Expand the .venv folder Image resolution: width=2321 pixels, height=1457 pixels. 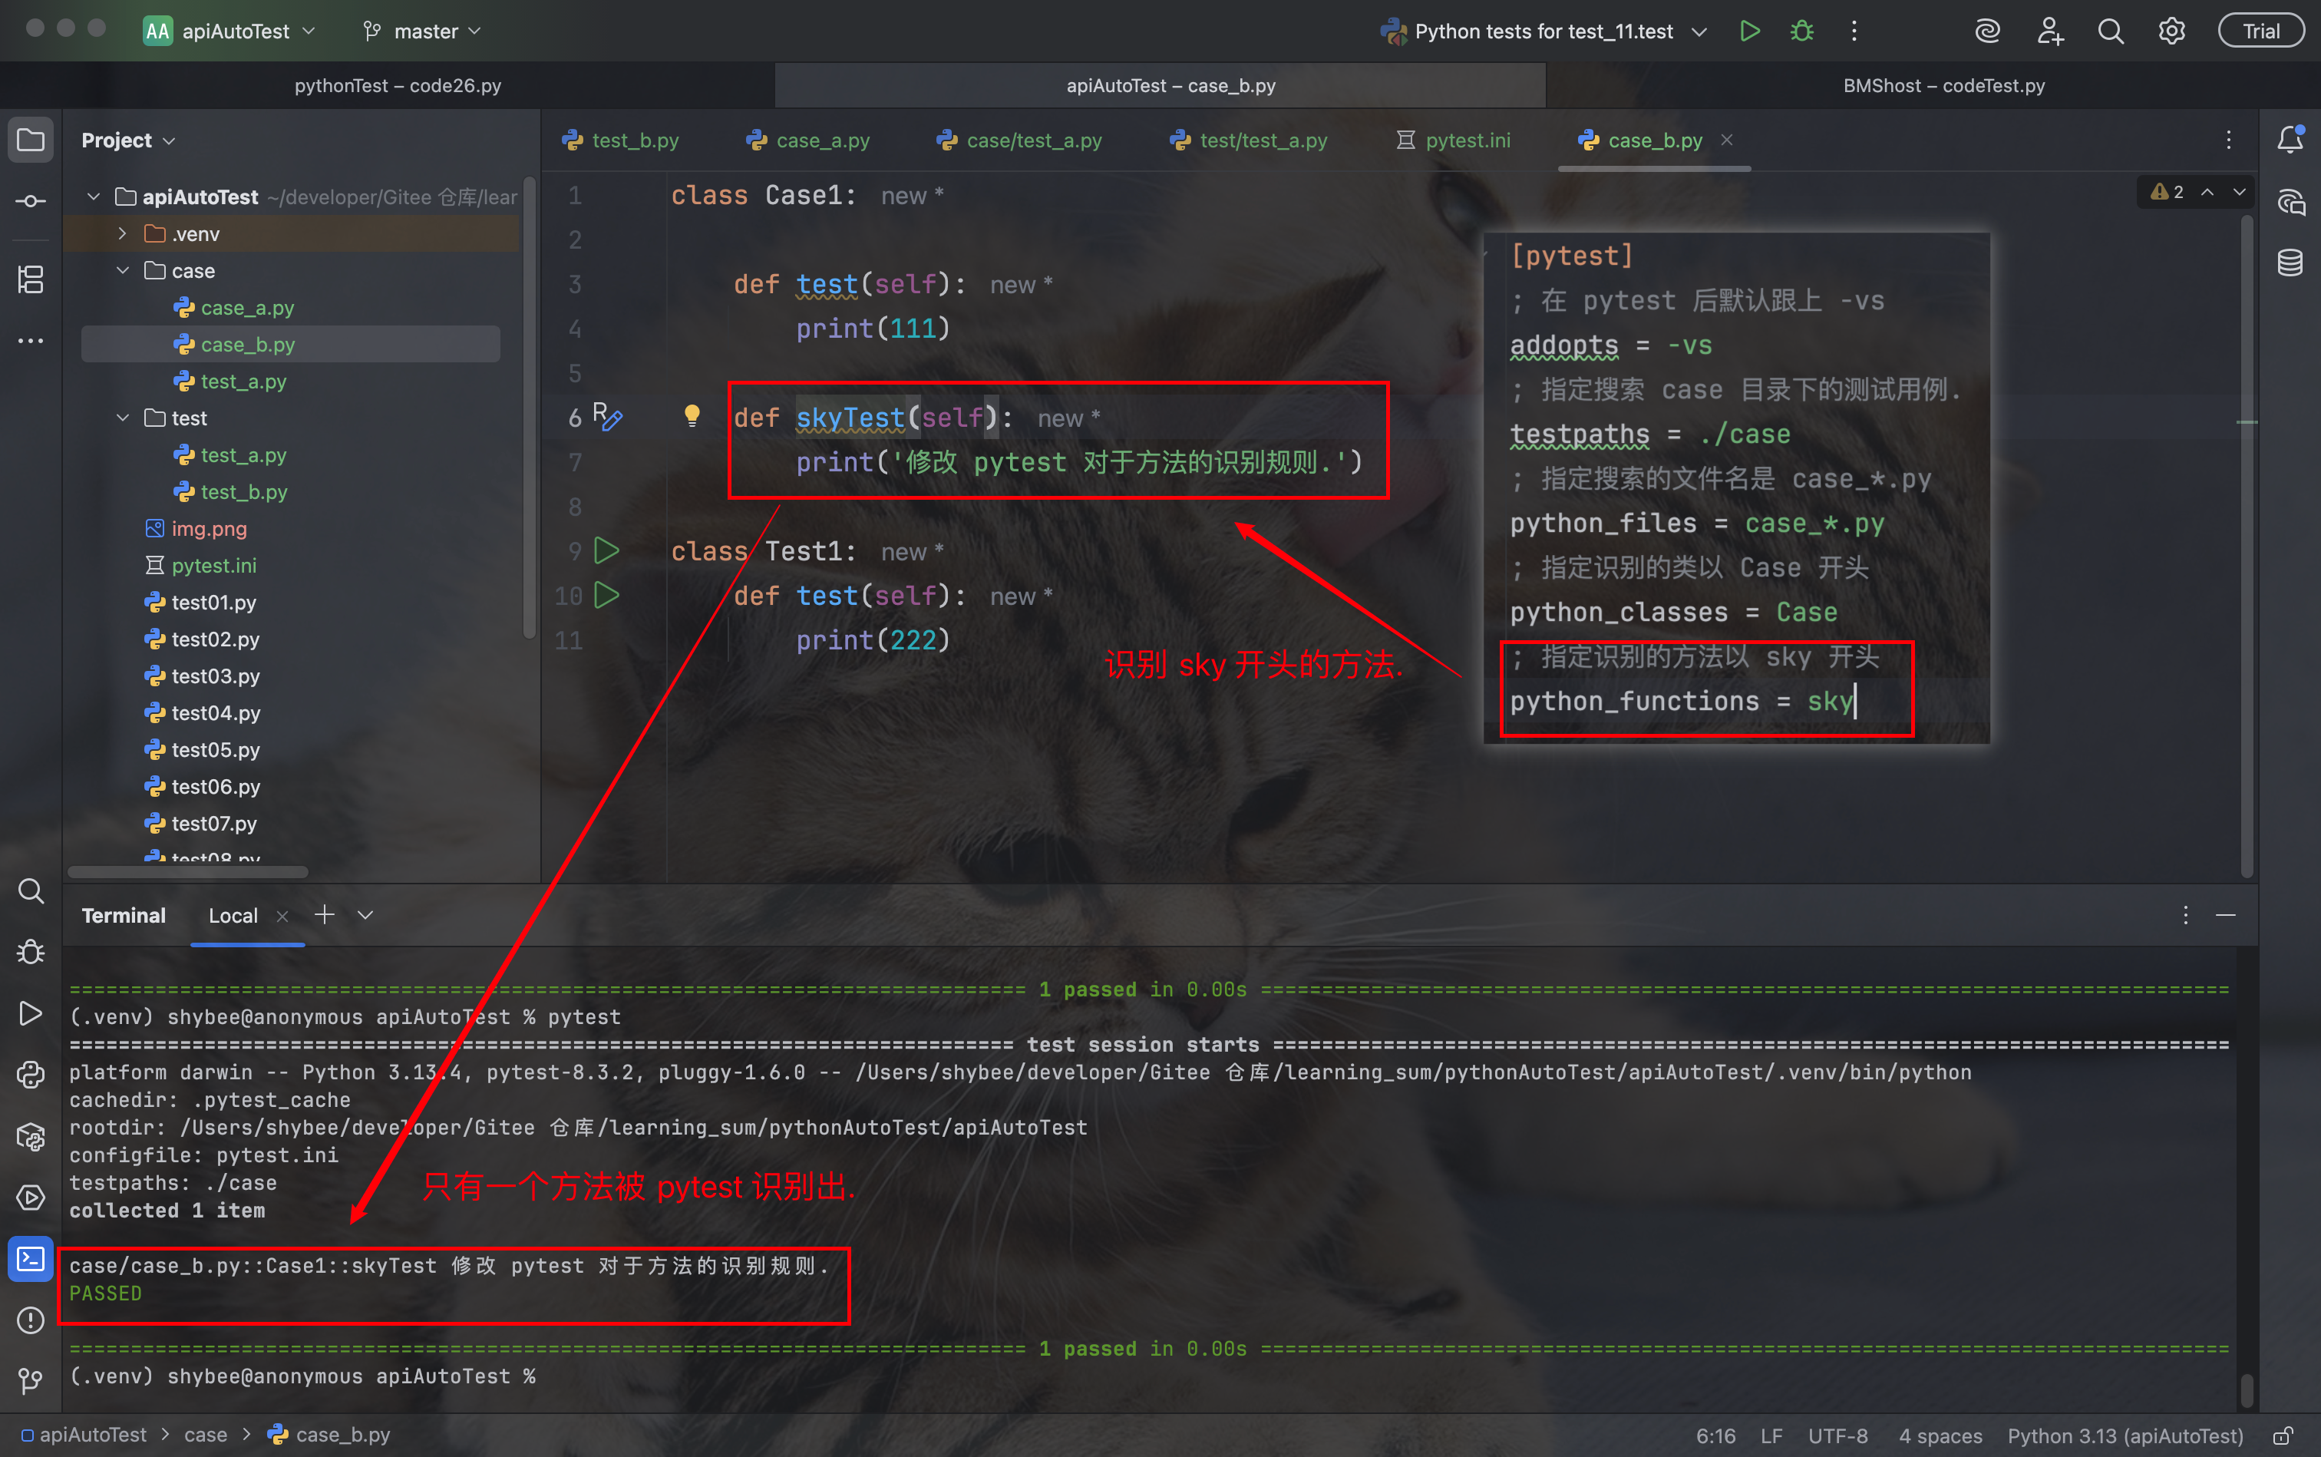click(122, 233)
